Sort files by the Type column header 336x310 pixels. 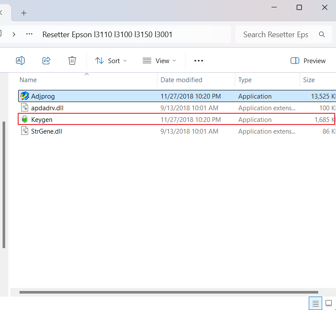click(245, 80)
